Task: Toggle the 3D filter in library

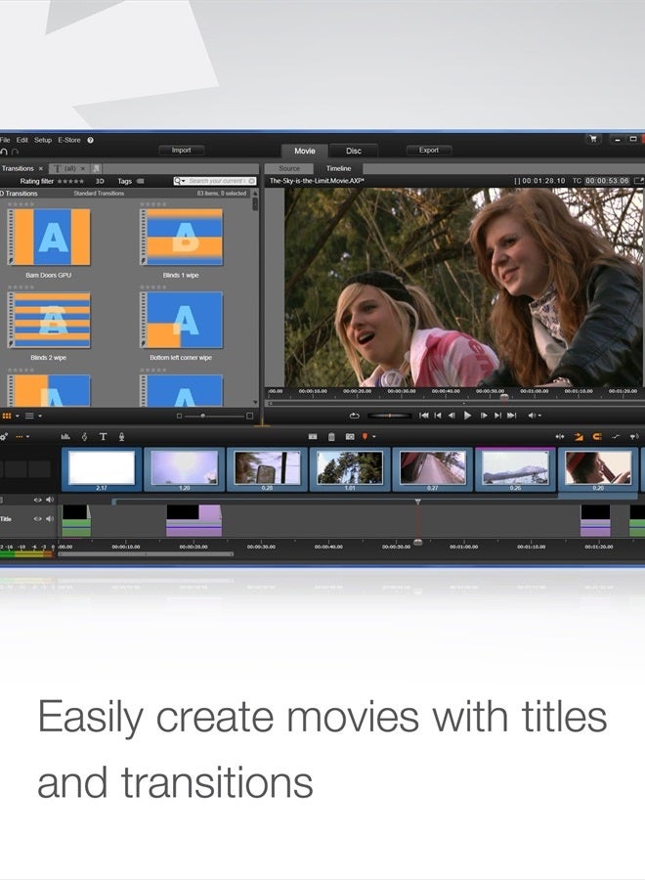Action: point(100,181)
